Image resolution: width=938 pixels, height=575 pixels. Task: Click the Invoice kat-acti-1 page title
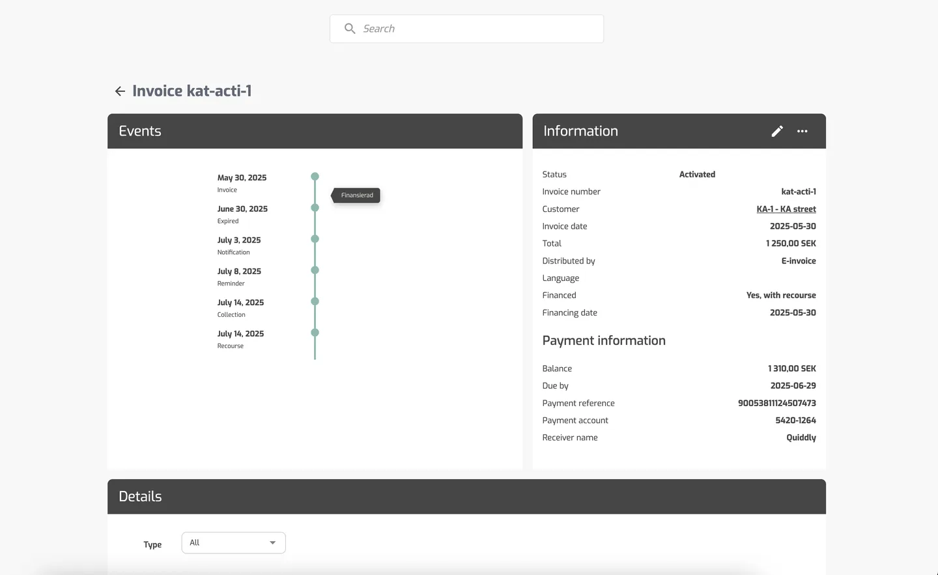point(192,91)
